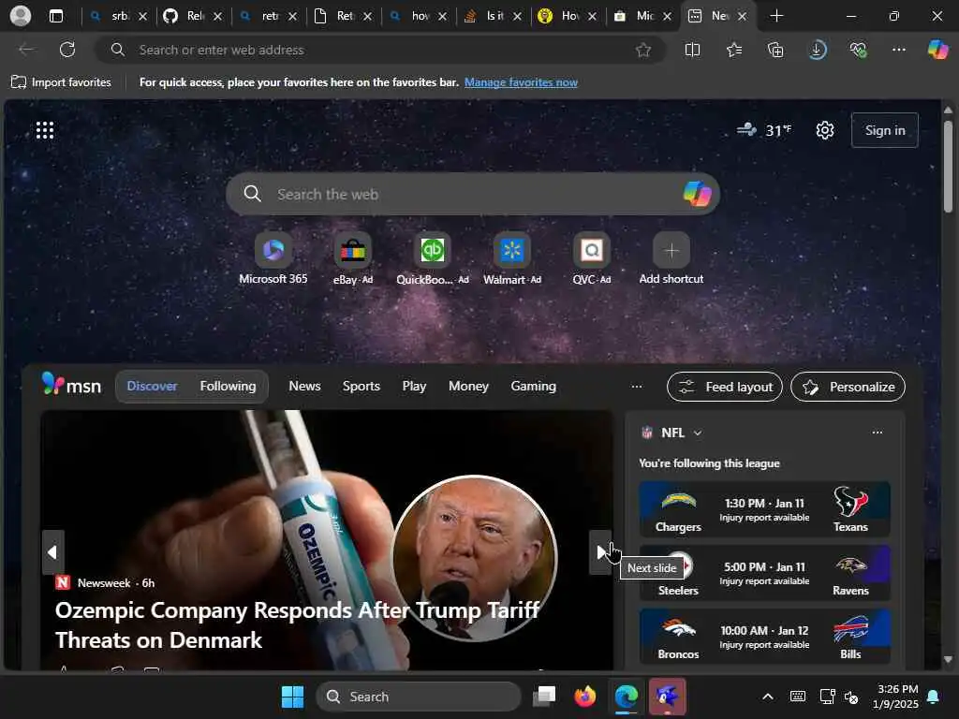Open notification bell in taskbar
Viewport: 959px width, 719px height.
pos(934,697)
